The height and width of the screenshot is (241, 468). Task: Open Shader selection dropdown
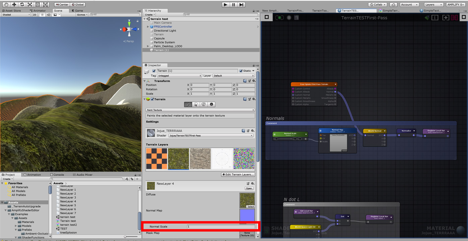[x=211, y=136]
